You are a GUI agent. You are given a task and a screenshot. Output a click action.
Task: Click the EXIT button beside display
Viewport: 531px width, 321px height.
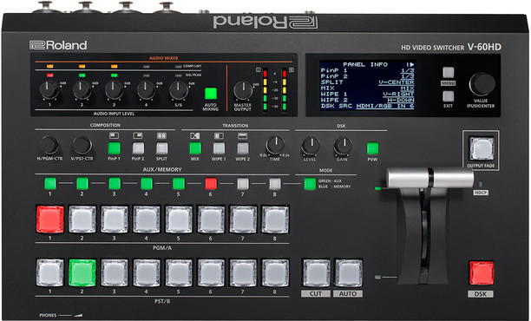pyautogui.click(x=448, y=96)
